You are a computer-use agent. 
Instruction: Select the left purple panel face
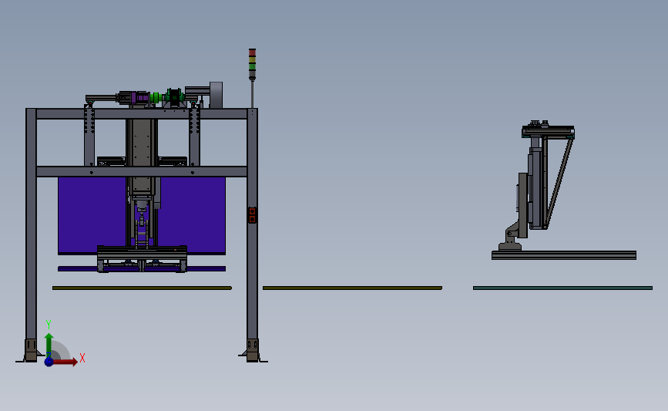(92, 214)
